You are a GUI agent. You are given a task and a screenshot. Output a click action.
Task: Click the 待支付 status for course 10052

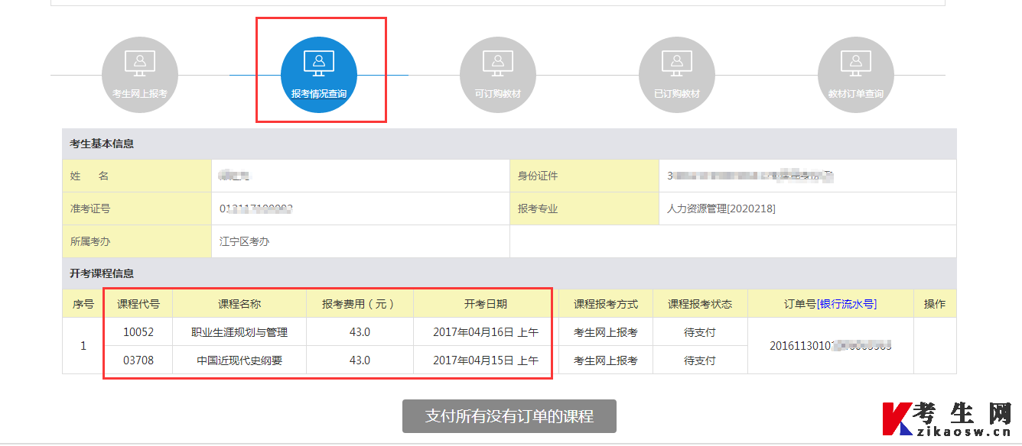tap(698, 331)
